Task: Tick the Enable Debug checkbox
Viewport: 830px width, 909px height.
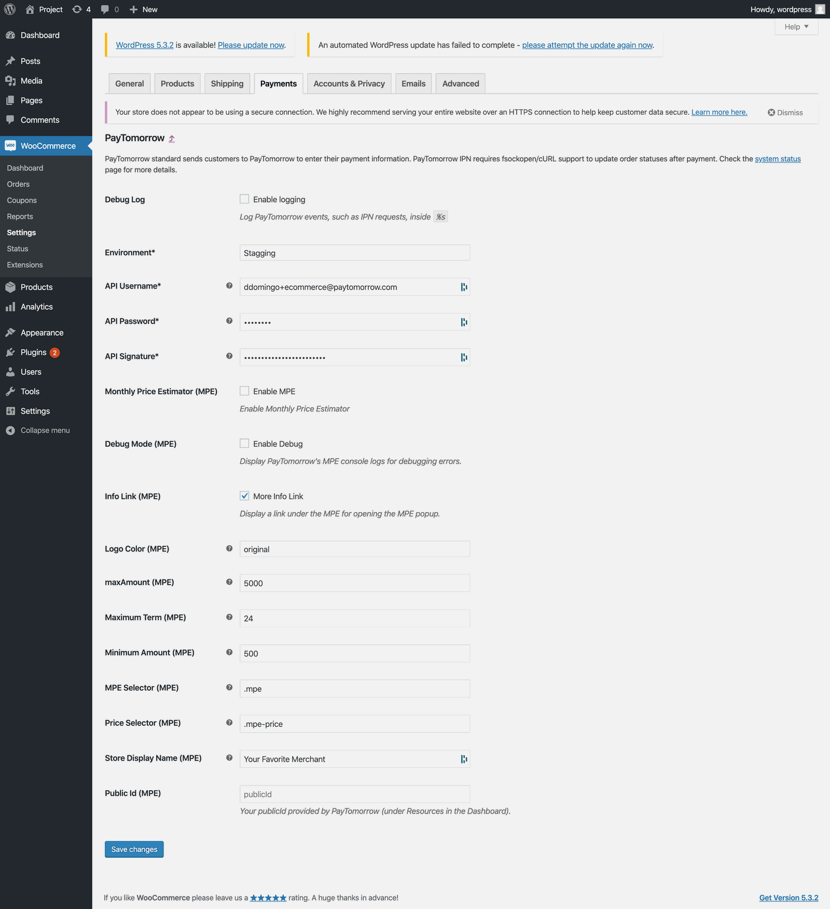Action: click(x=244, y=443)
